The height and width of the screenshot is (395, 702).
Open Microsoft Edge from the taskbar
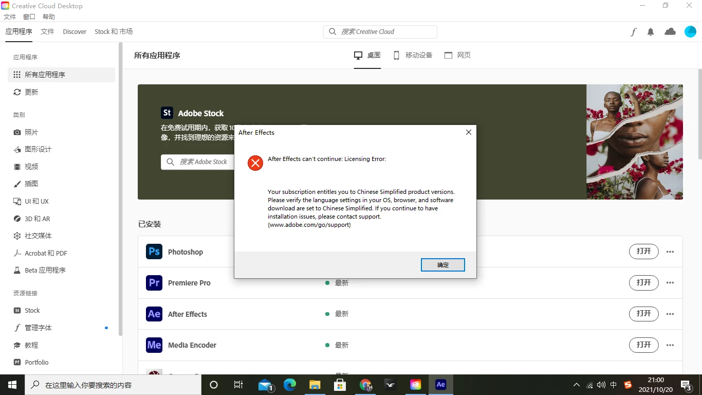pyautogui.click(x=290, y=385)
